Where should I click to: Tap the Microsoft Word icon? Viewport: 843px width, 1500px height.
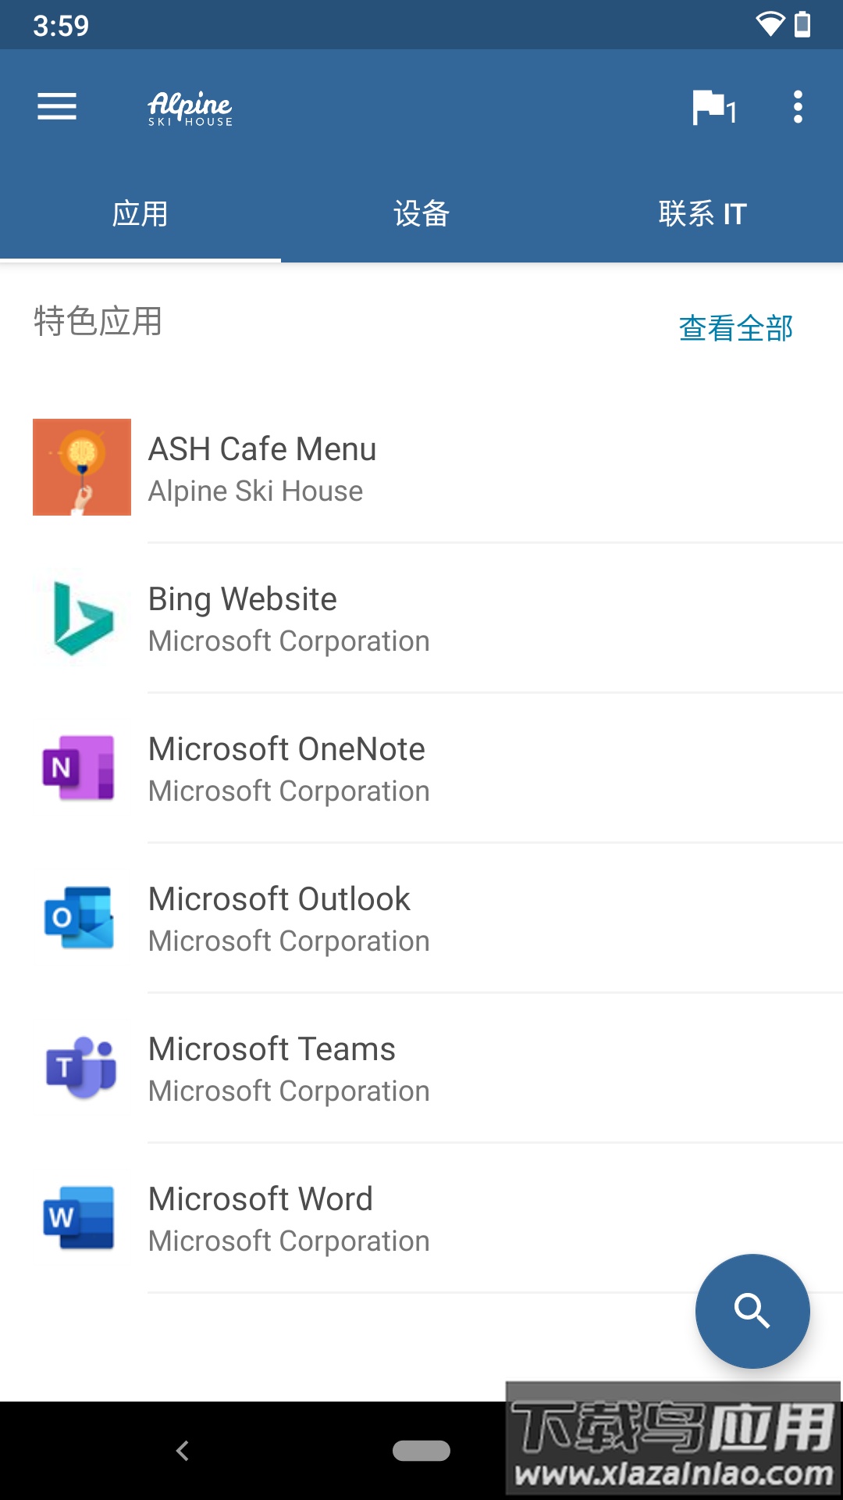(79, 1217)
